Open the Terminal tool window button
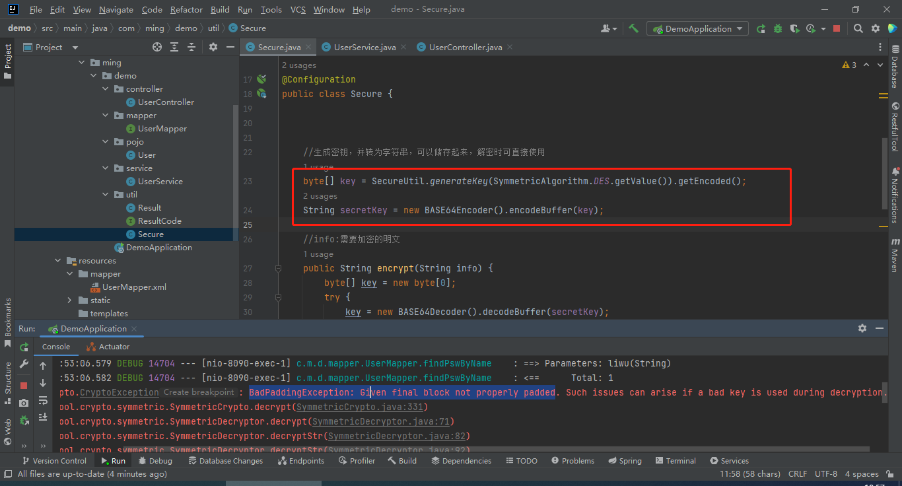902x486 pixels. click(x=675, y=461)
